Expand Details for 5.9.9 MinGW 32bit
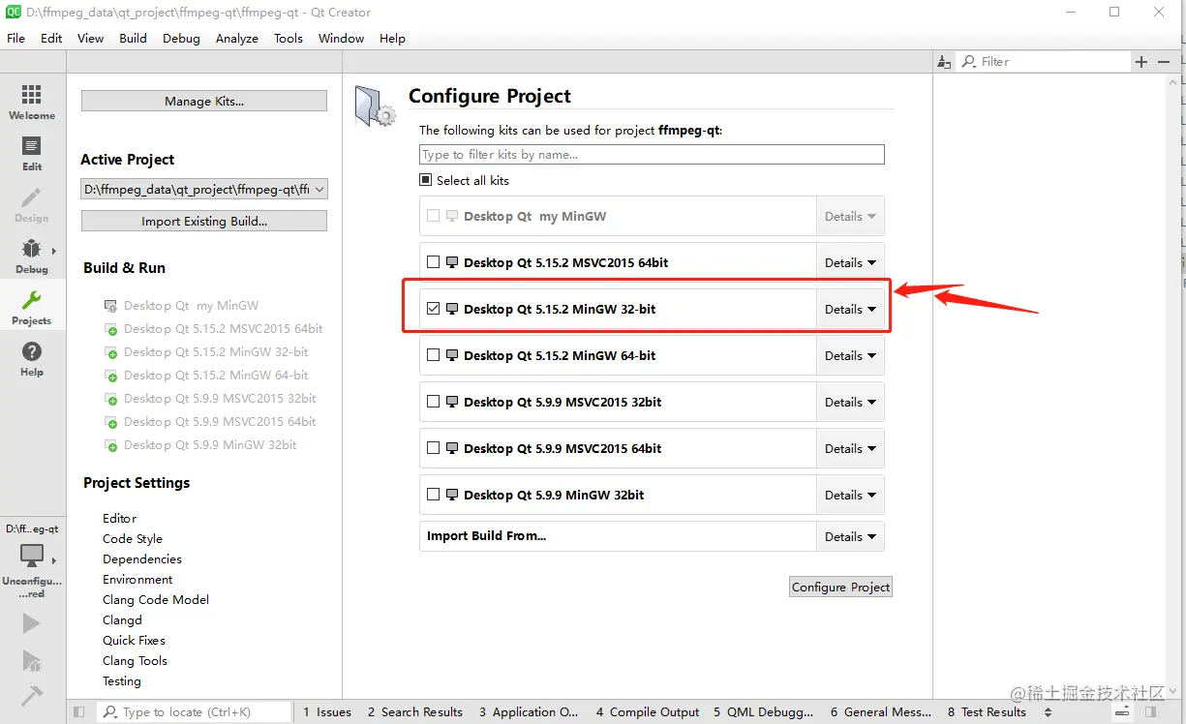The width and height of the screenshot is (1186, 724). pyautogui.click(x=850, y=495)
